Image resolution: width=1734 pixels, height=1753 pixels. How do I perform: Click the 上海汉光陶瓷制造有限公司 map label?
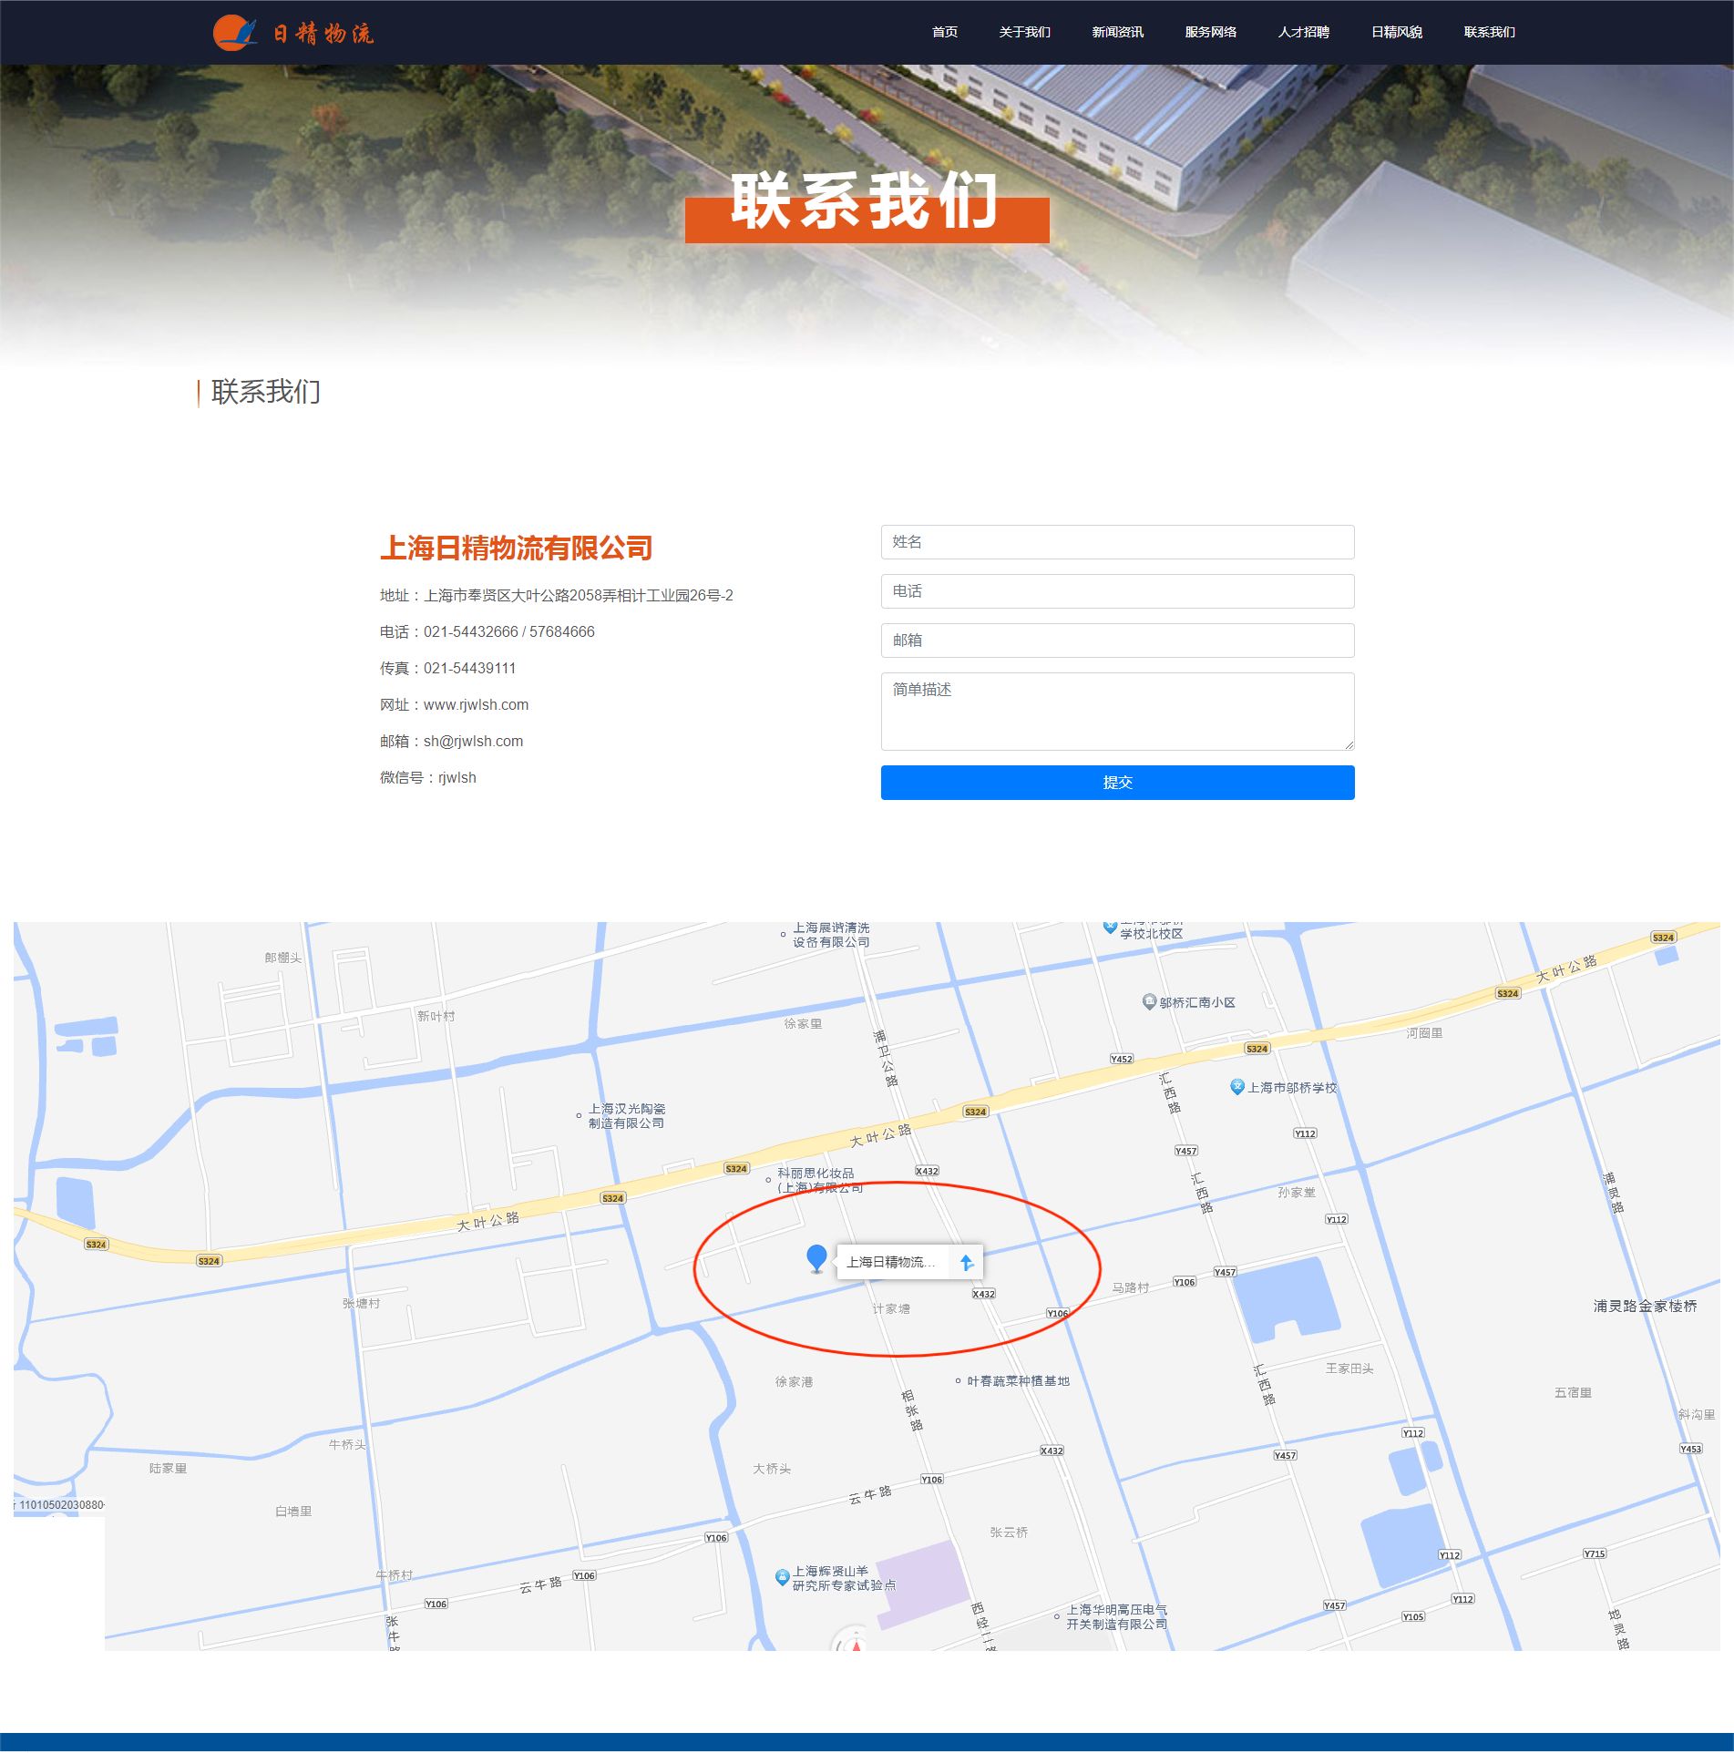tap(626, 1116)
